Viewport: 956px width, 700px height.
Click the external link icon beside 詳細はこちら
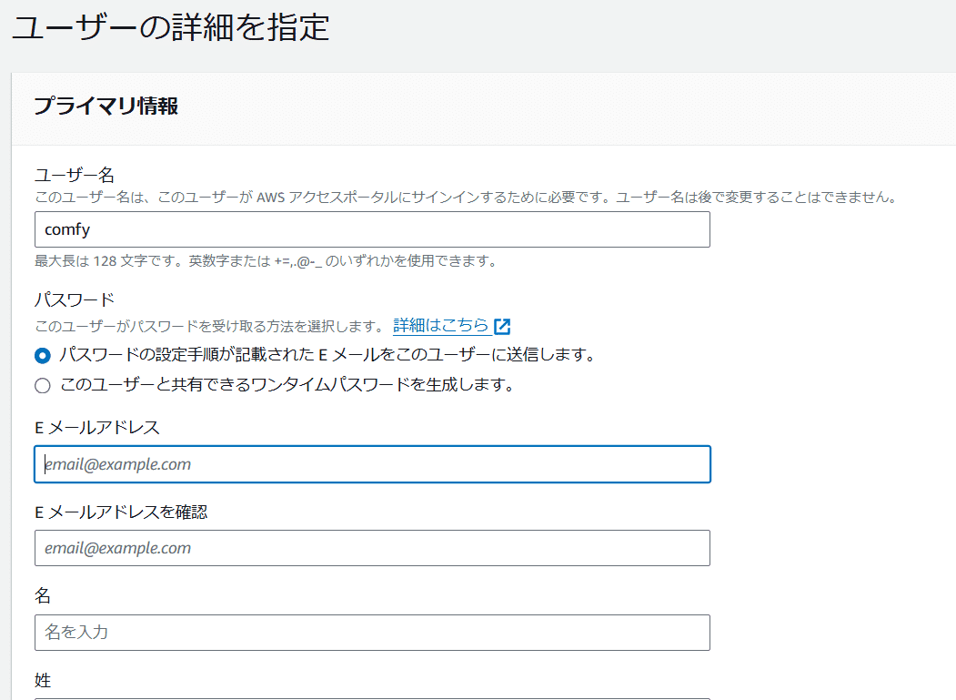502,326
